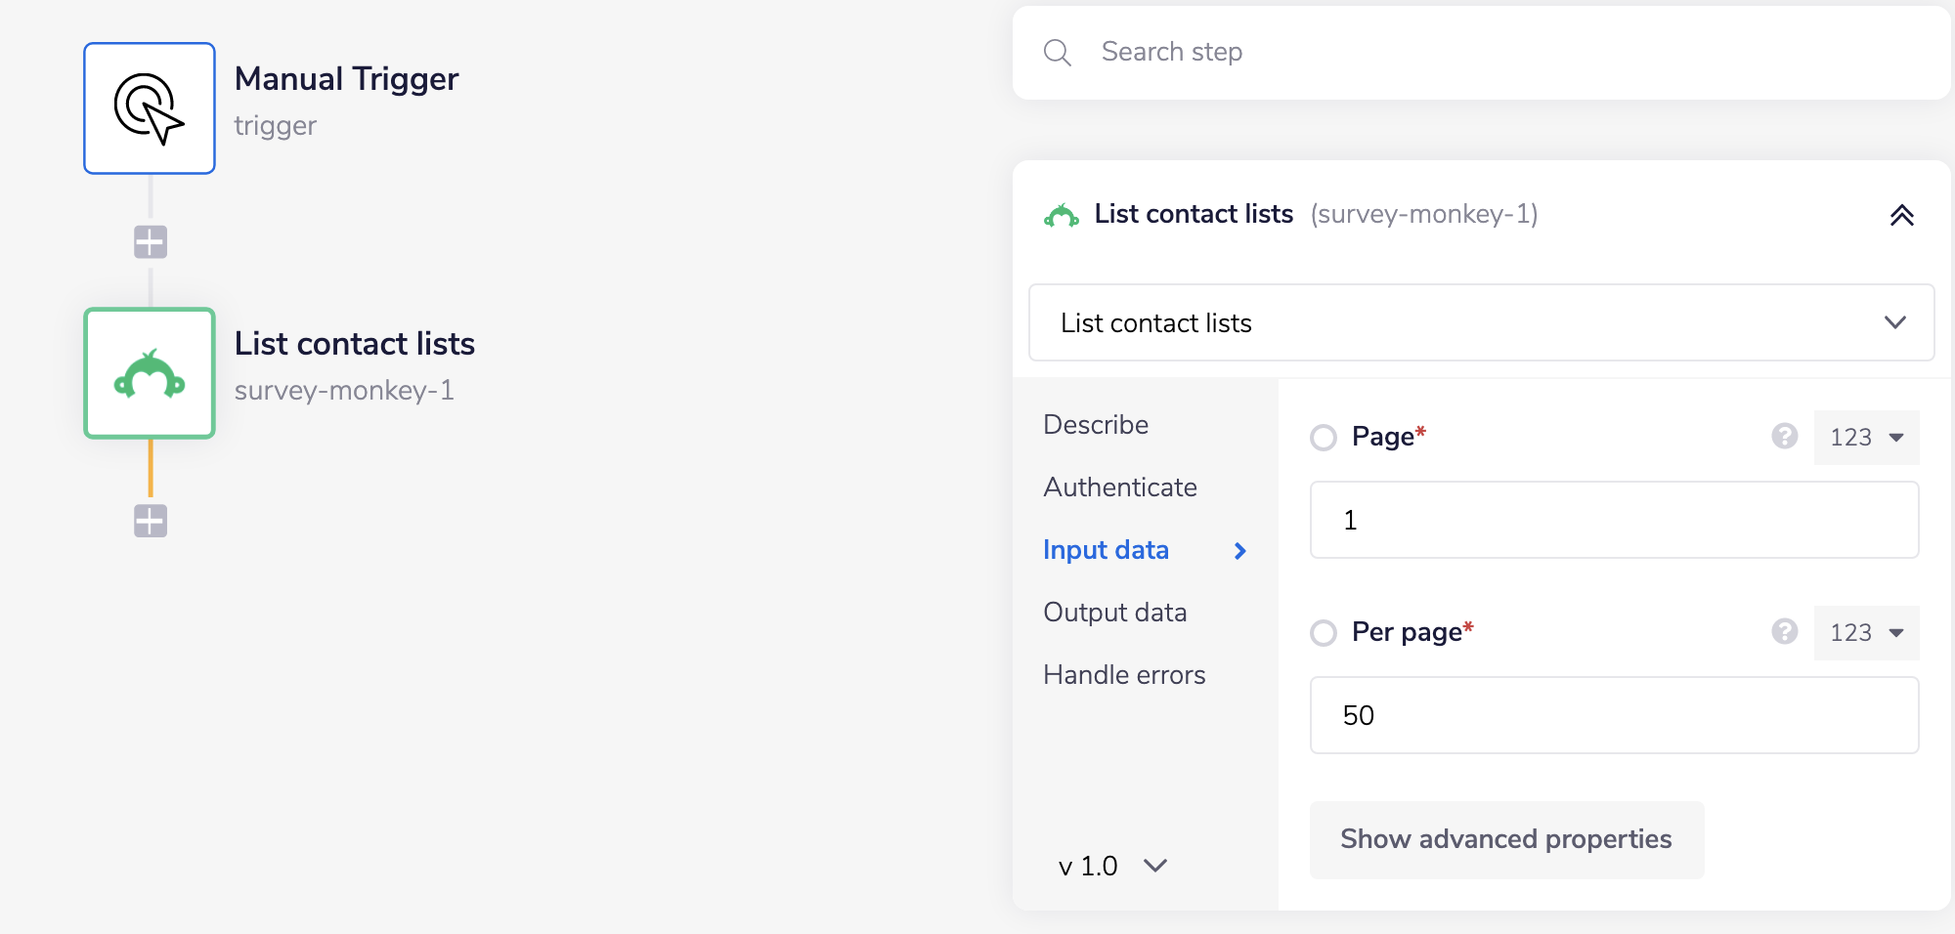The height and width of the screenshot is (934, 1955).
Task: Click Show advanced properties
Action: point(1505,839)
